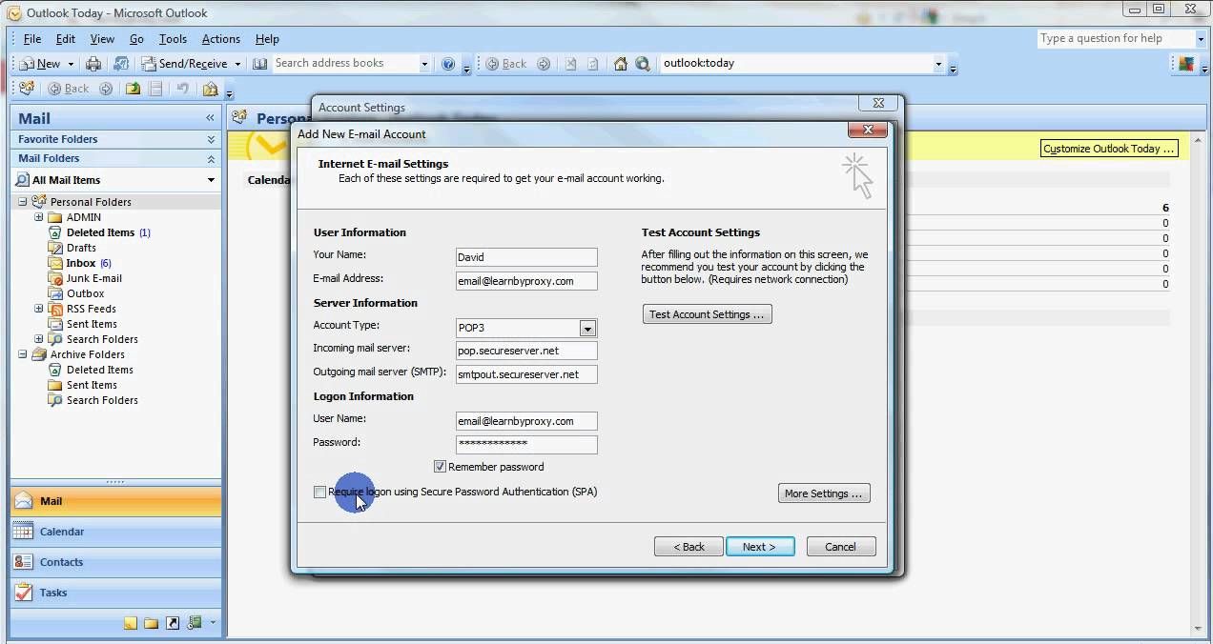Open the outlook:today address dropdown

click(x=938, y=64)
